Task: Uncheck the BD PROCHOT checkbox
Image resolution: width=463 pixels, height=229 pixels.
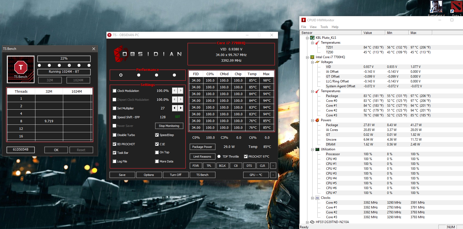Action: click(x=115, y=144)
